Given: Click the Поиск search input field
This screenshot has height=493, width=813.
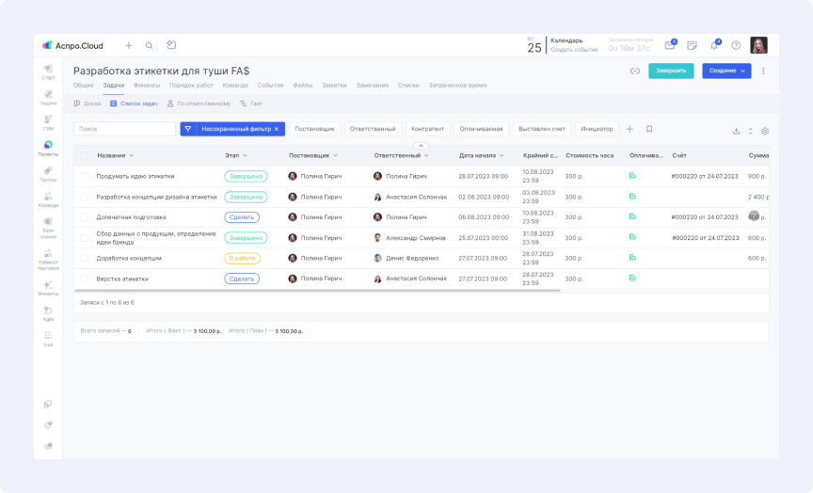Looking at the screenshot, I should pos(124,129).
